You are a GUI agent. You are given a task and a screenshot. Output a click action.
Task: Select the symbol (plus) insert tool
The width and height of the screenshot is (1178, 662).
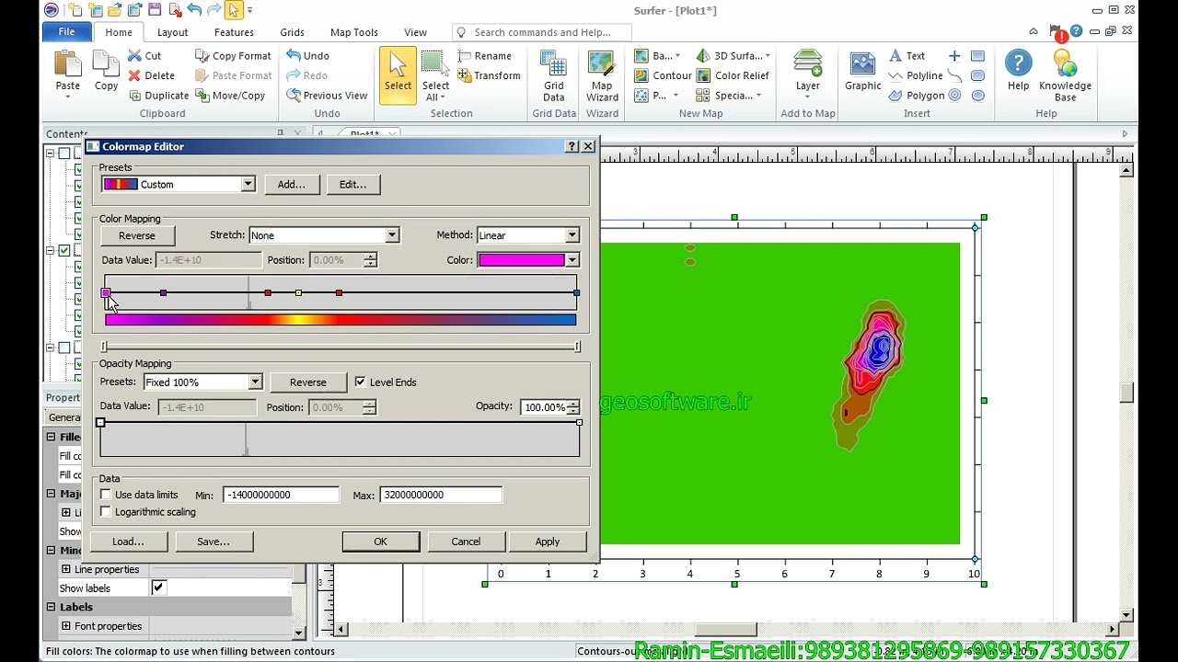point(954,56)
